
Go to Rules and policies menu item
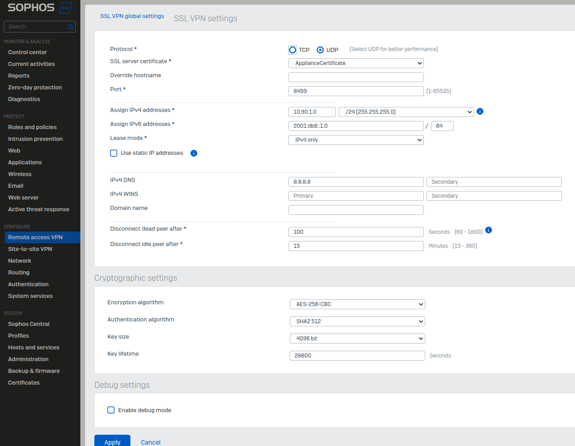pyautogui.click(x=32, y=127)
